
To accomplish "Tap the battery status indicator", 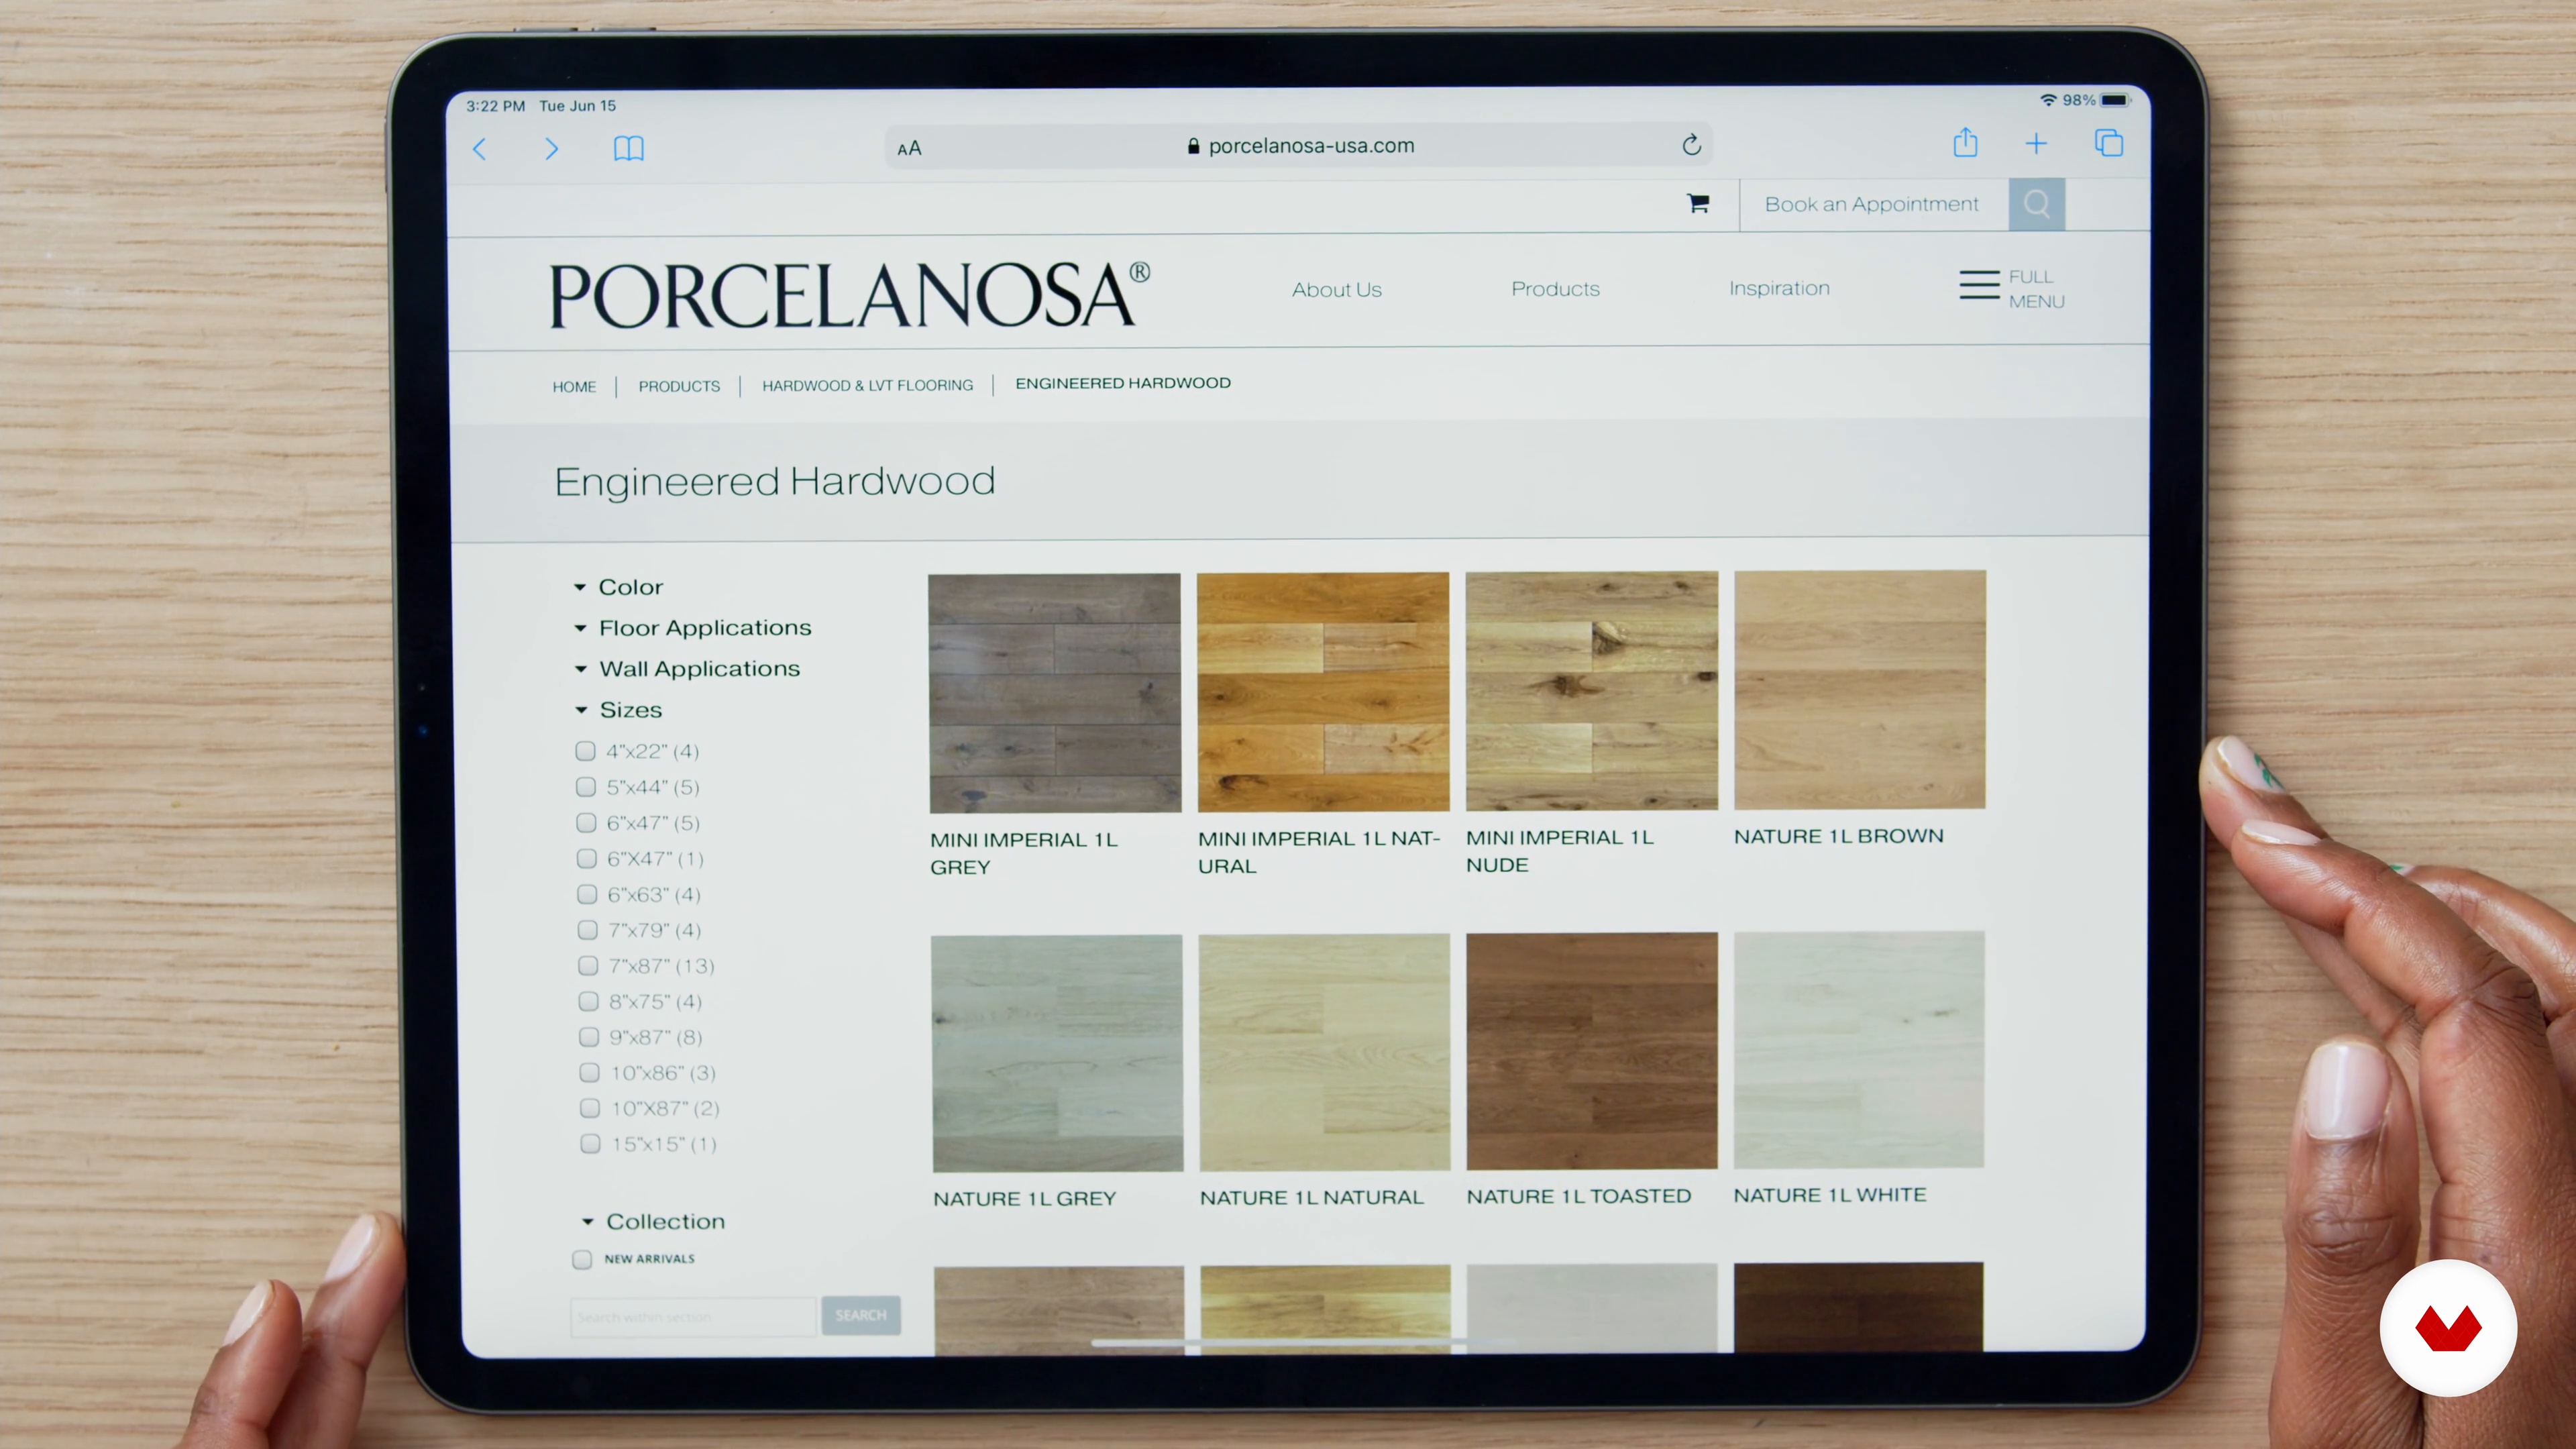I will pyautogui.click(x=2116, y=100).
